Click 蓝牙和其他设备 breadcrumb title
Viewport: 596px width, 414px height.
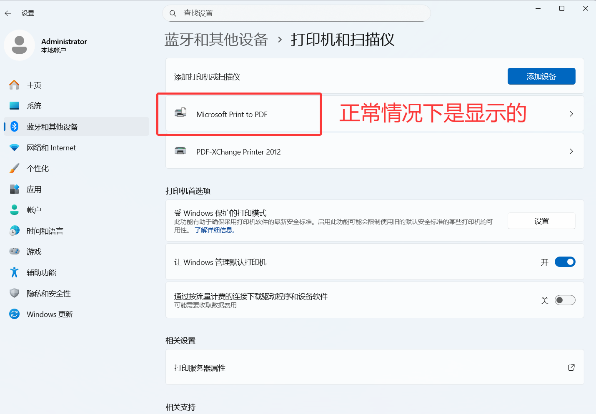[x=216, y=40]
